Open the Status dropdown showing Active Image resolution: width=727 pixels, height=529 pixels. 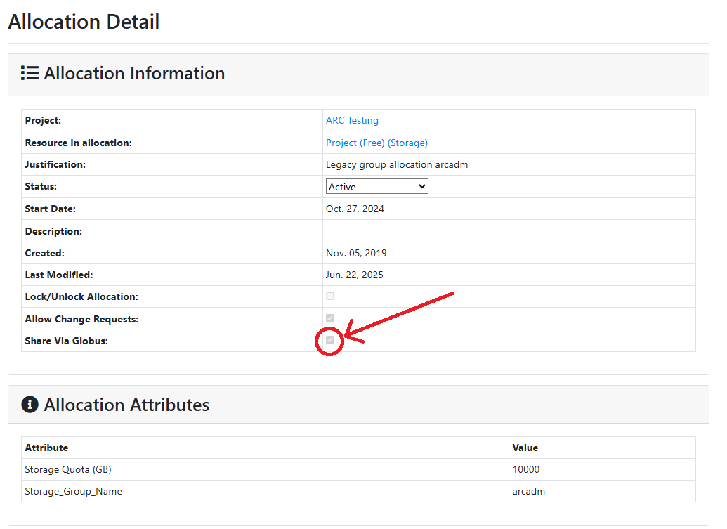377,187
